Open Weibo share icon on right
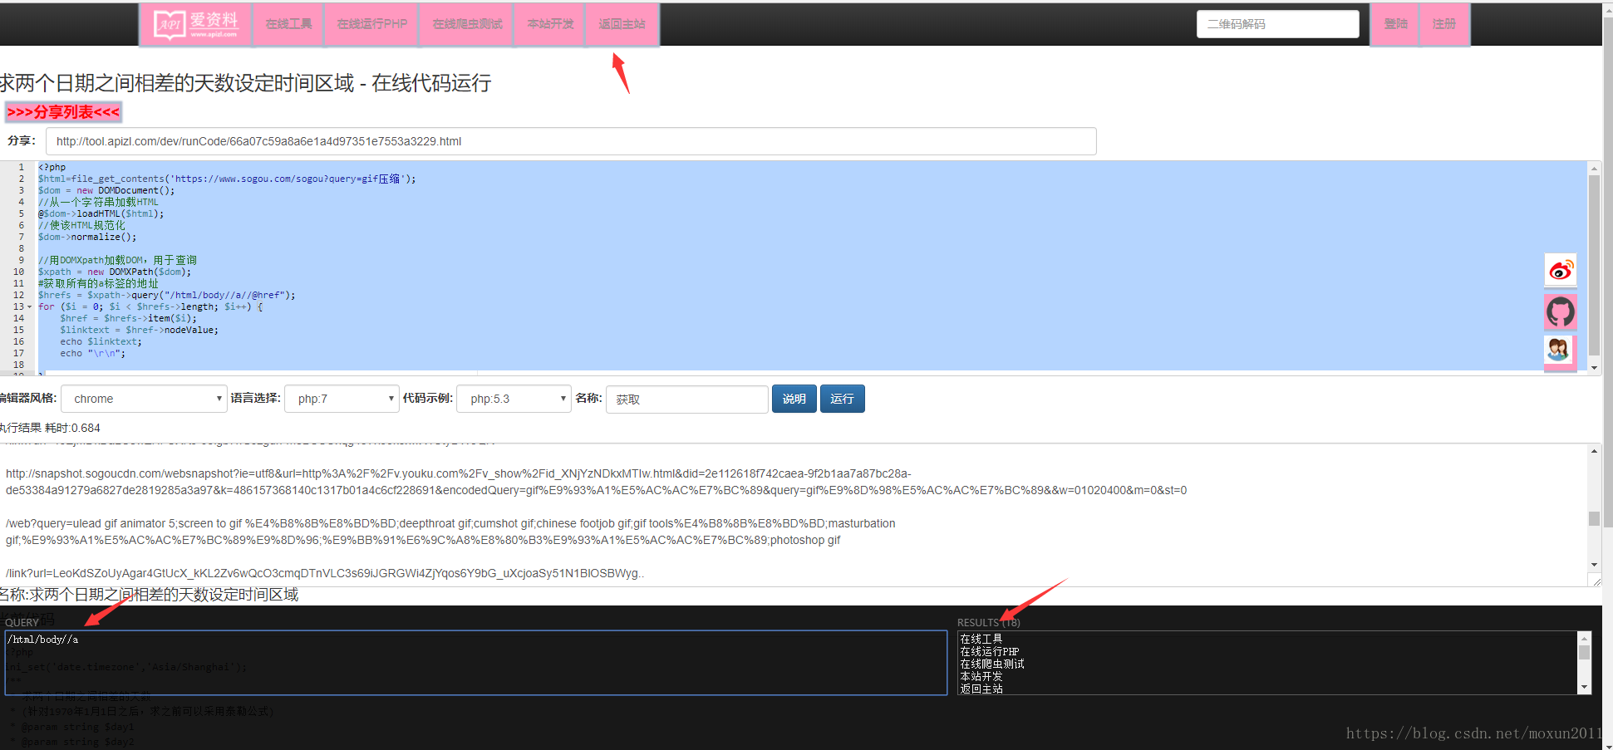 (1560, 270)
